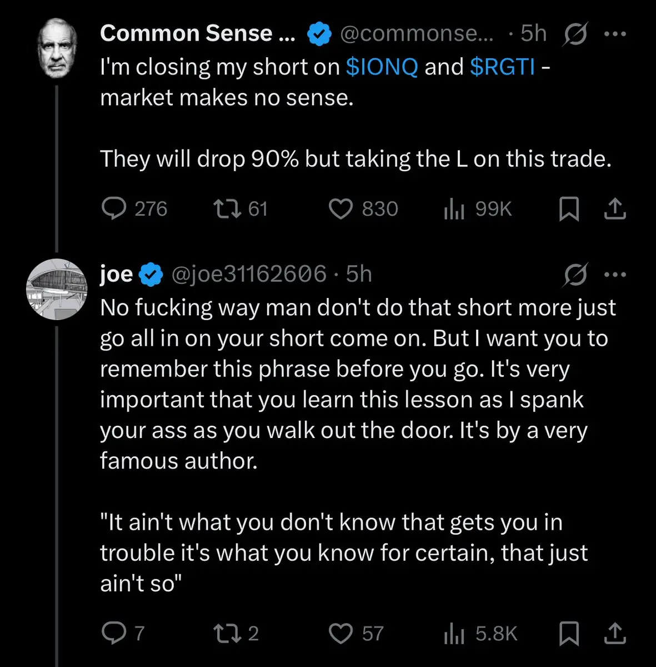Reply to Common Sense's tweet
The width and height of the screenshot is (656, 667).
coord(114,209)
